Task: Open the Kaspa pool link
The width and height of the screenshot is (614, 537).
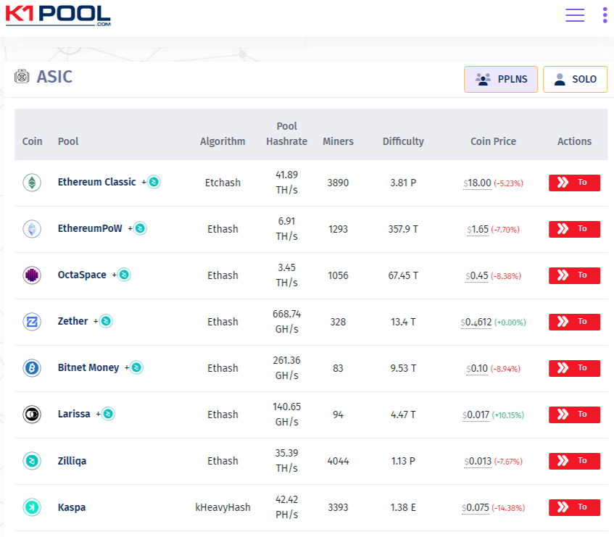Action: click(71, 507)
